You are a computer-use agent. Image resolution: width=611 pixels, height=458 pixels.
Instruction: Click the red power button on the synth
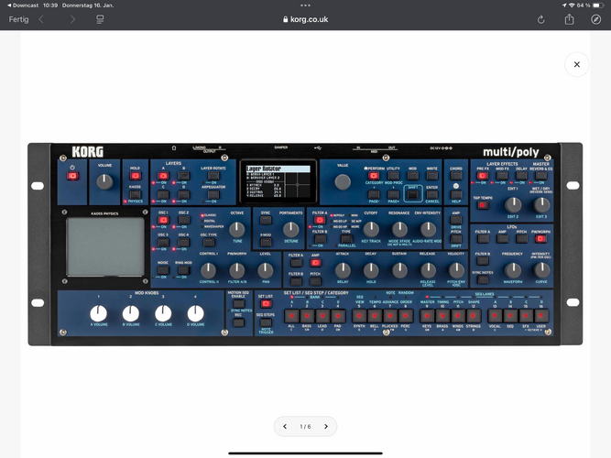72,176
